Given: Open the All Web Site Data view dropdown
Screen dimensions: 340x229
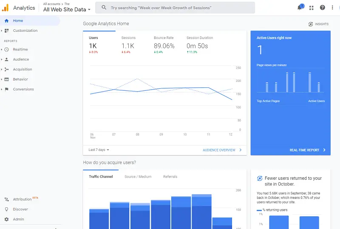Looking at the screenshot, I should (x=67, y=9).
